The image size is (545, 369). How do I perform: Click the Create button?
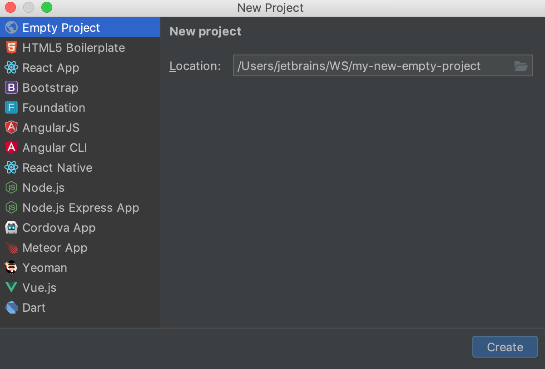(505, 347)
